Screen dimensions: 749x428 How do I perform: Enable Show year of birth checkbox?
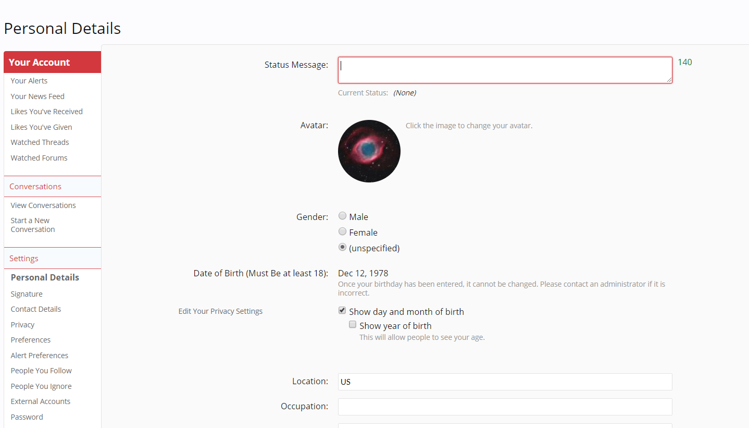click(353, 325)
